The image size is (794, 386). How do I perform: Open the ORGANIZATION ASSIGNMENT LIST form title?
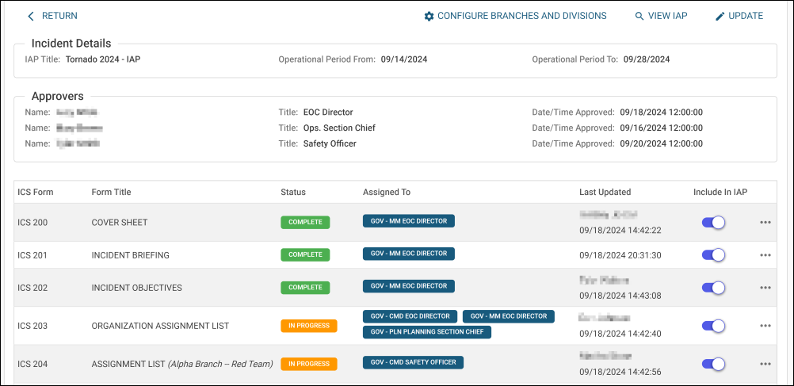tap(160, 326)
